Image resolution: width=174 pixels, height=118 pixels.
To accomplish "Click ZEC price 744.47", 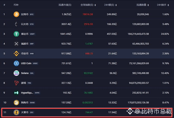I will (x=89, y=112).
